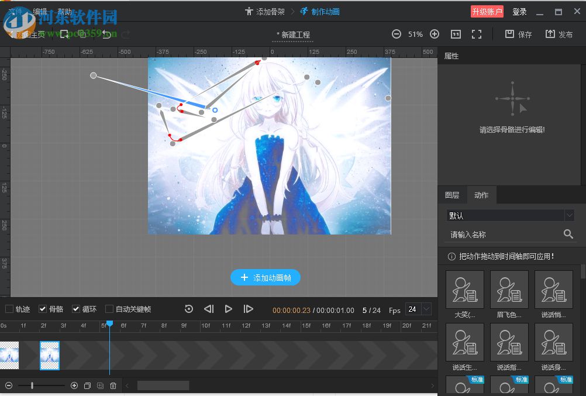Click the fit-to-screen icon in top toolbar
The width and height of the screenshot is (586, 396).
click(477, 35)
